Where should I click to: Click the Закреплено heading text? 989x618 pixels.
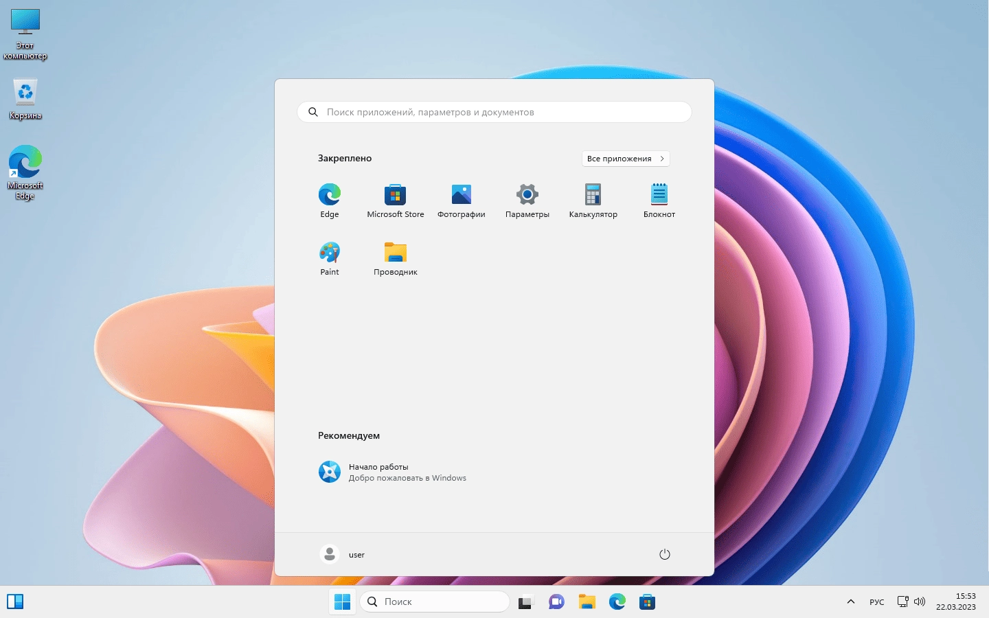tap(345, 158)
